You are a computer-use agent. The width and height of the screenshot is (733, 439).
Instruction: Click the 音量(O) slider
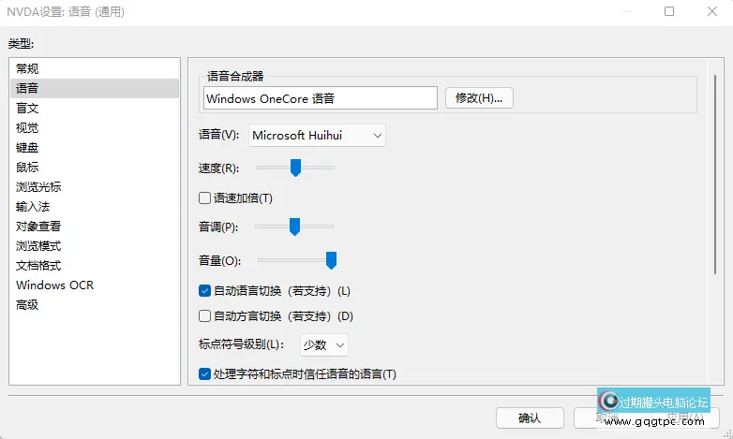coord(296,260)
